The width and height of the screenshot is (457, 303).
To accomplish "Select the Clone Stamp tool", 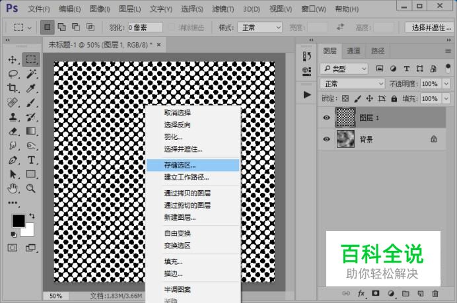I will click(13, 117).
